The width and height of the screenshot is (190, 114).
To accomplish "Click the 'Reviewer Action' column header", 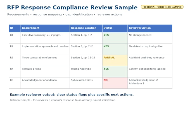I will [150, 28].
